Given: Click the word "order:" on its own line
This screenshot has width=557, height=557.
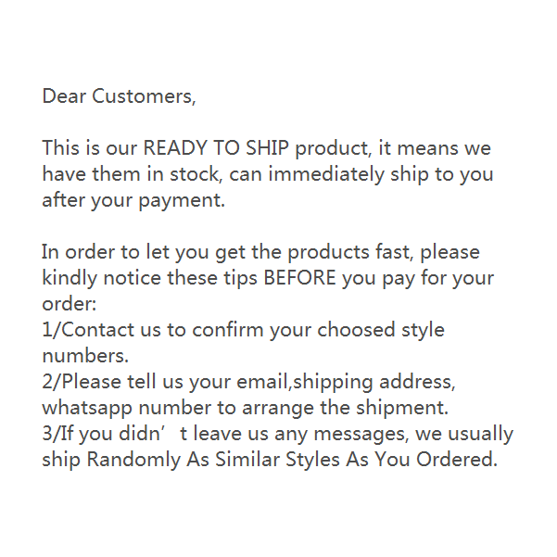Looking at the screenshot, I should point(70,304).
